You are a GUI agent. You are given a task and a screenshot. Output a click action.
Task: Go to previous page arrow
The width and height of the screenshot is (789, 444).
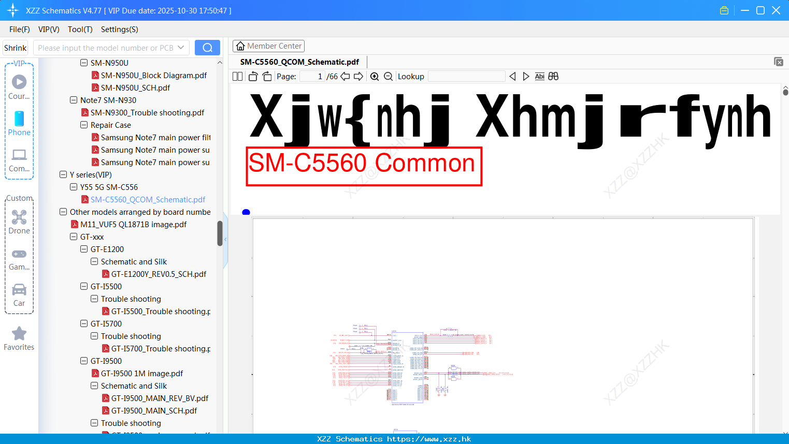[345, 77]
